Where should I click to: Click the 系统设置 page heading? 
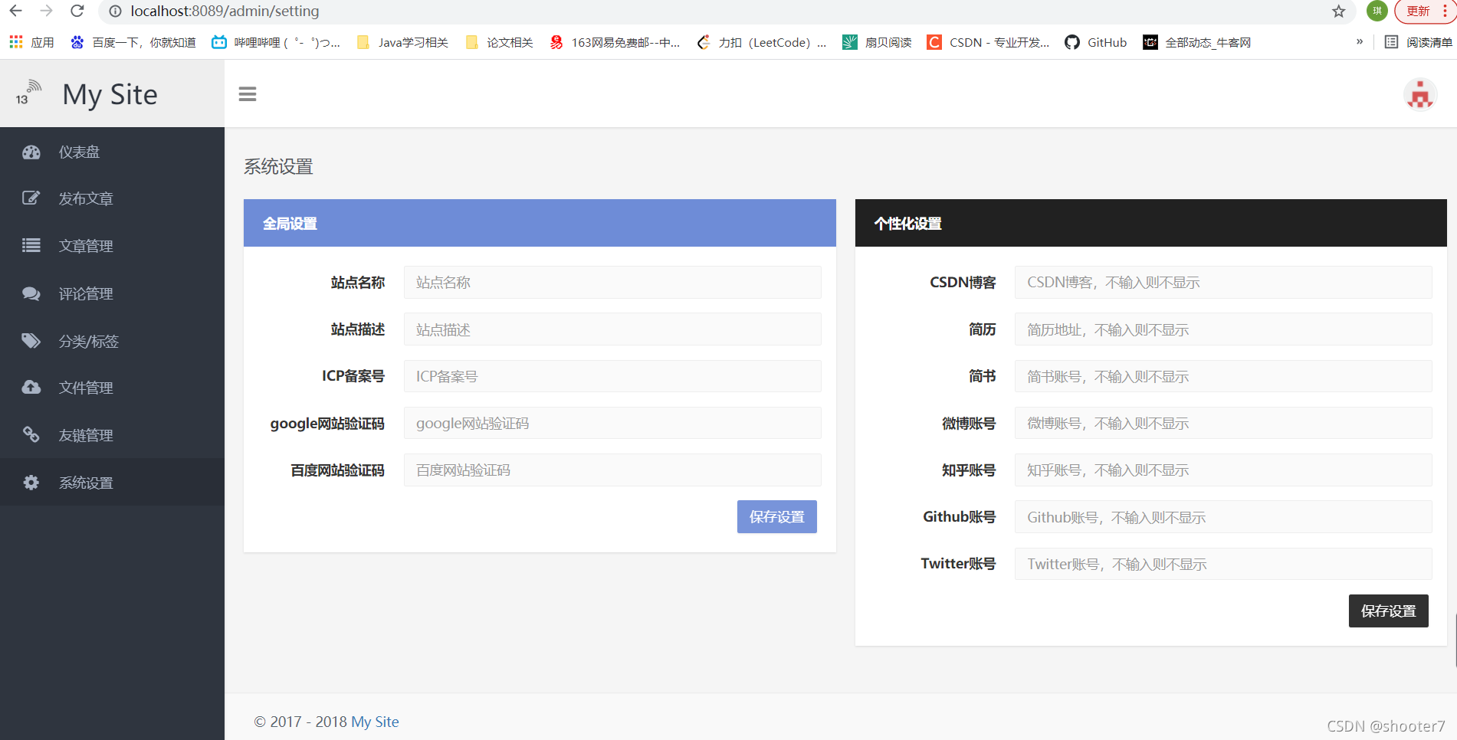[x=278, y=166]
